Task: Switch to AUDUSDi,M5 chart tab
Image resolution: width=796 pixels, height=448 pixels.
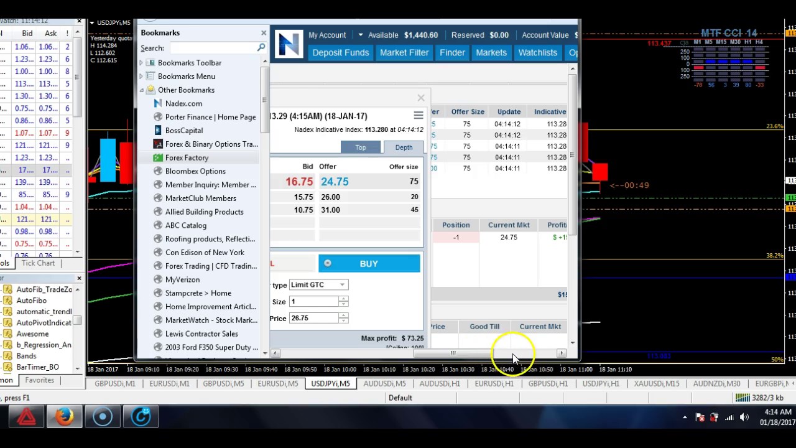Action: [384, 384]
